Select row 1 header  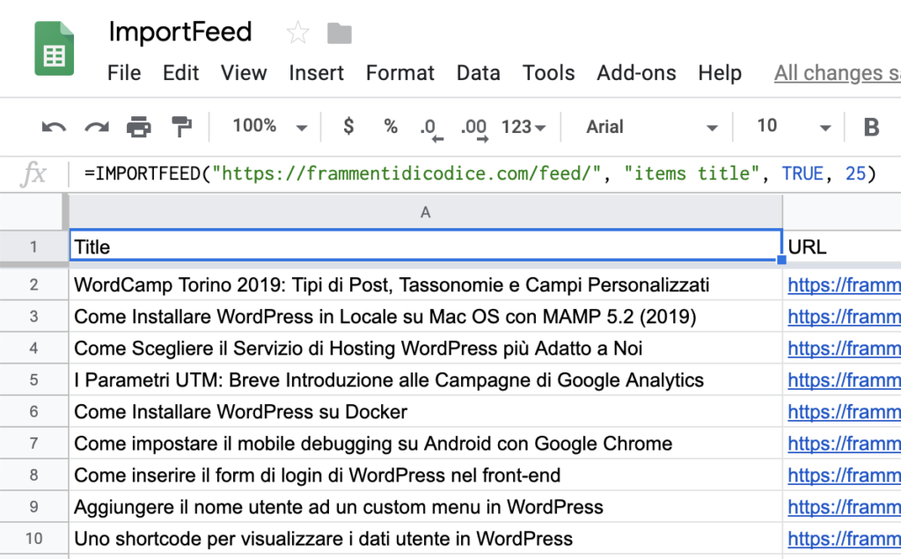(x=33, y=246)
